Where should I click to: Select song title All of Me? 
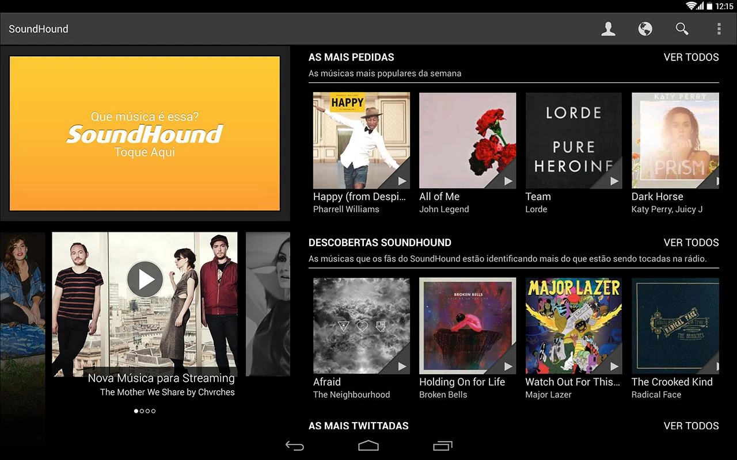(439, 197)
